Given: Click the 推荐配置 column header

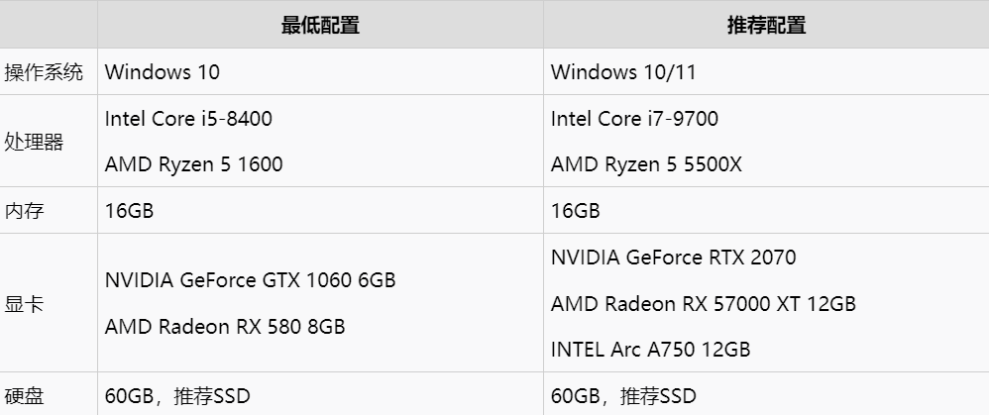Looking at the screenshot, I should (x=766, y=25).
